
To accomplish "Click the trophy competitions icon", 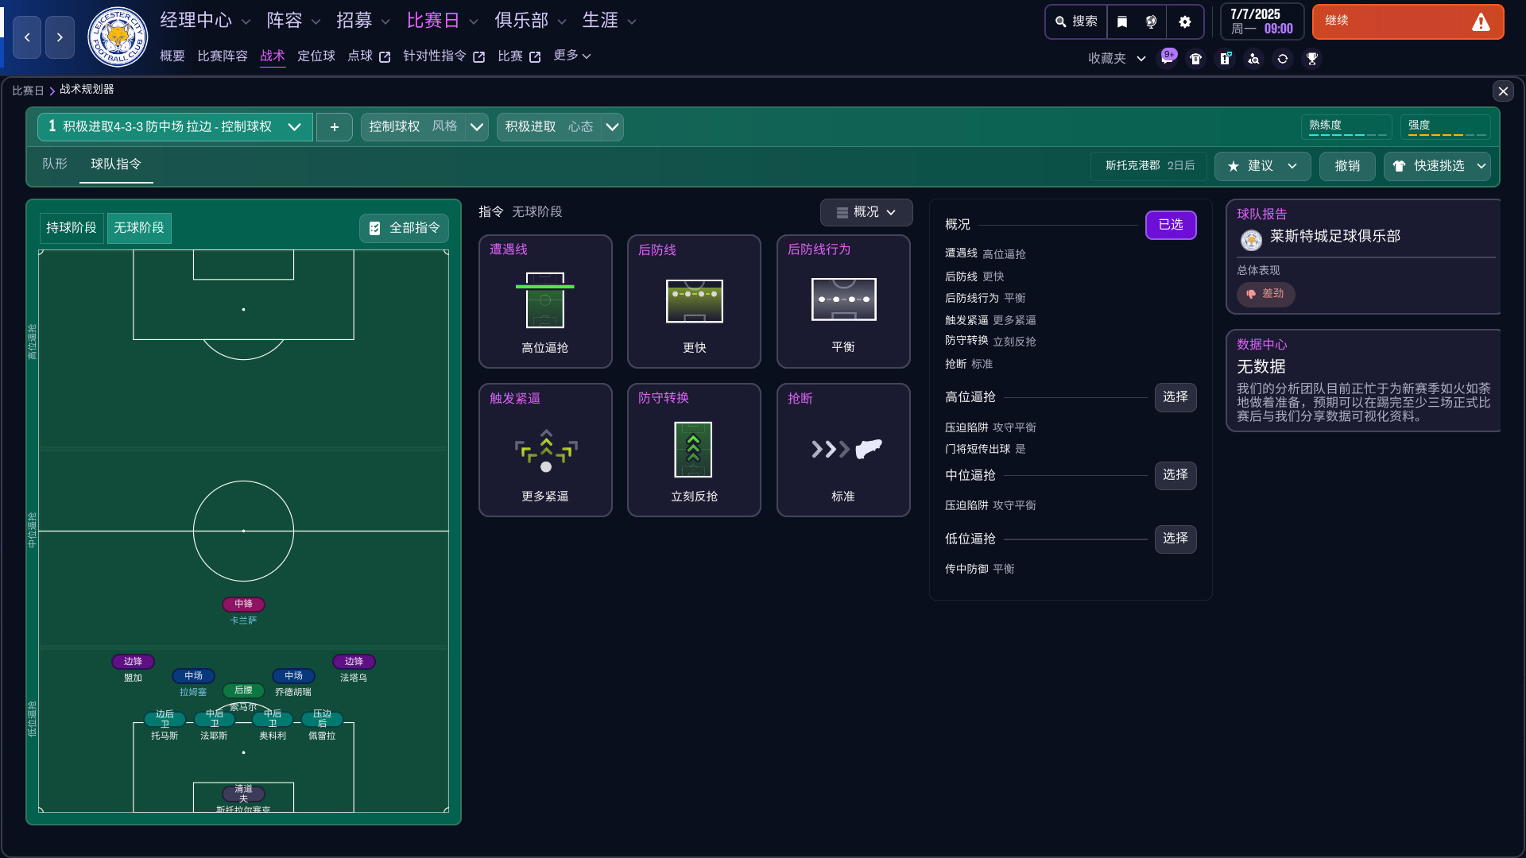I will click(1312, 59).
